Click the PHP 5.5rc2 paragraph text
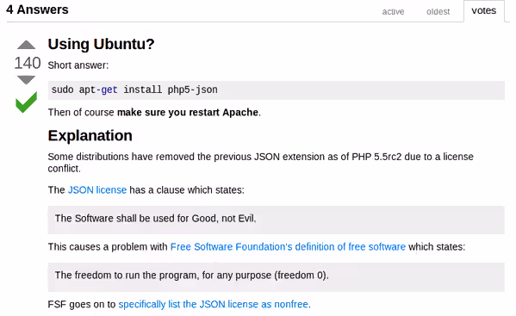Viewport: 516px width, 316px height. pos(261,163)
